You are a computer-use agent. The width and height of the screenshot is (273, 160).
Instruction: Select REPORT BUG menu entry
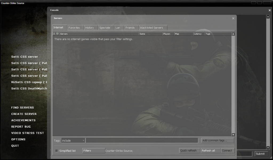point(21,127)
